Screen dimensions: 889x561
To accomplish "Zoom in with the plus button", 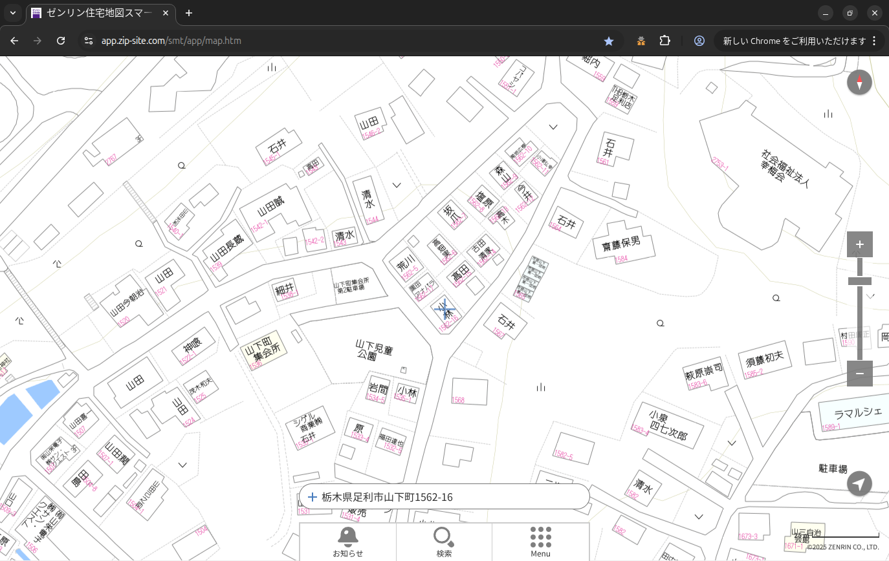I will point(860,244).
